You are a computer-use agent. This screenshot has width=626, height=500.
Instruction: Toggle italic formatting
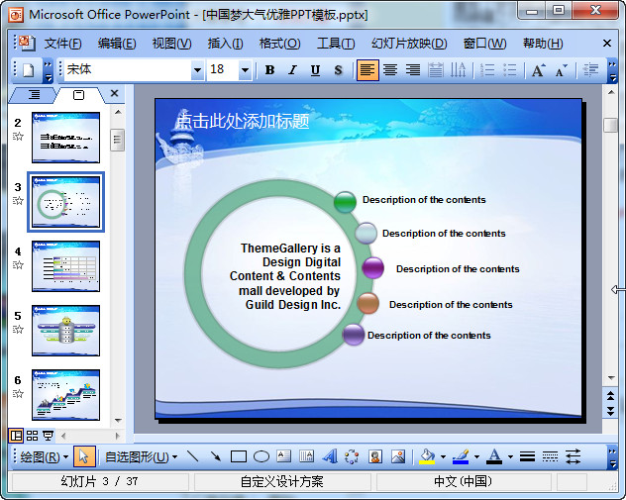tap(292, 70)
